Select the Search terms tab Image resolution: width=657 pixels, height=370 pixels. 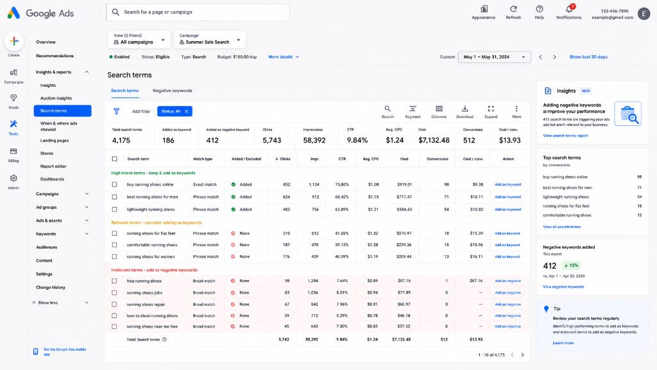[125, 91]
